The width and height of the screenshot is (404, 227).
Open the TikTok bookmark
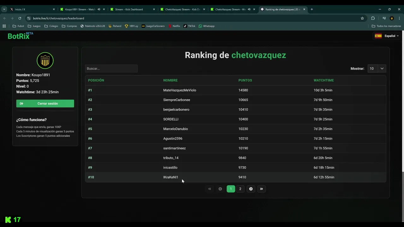pyautogui.click(x=189, y=26)
